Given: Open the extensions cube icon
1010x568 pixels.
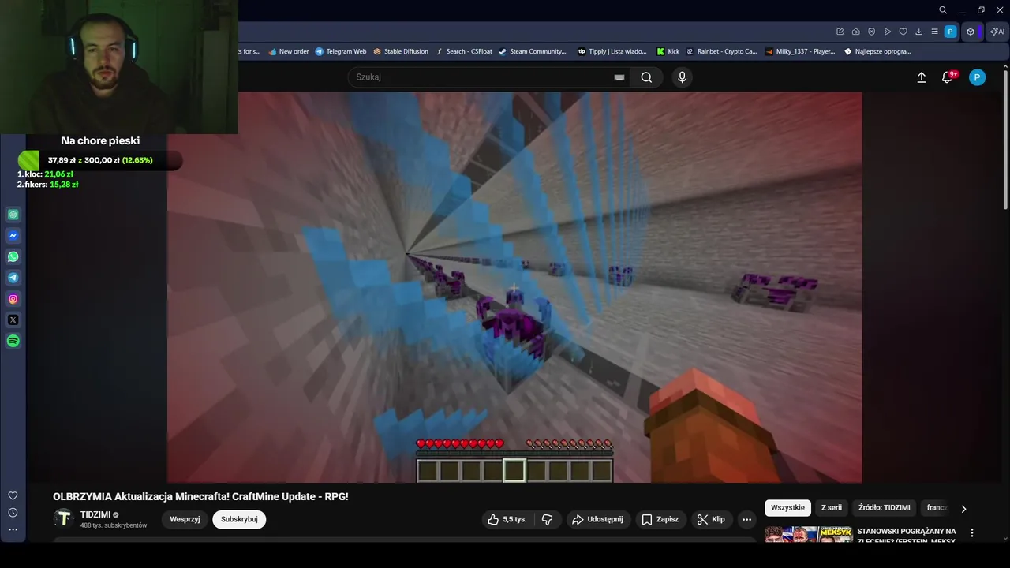Looking at the screenshot, I should pos(971,32).
